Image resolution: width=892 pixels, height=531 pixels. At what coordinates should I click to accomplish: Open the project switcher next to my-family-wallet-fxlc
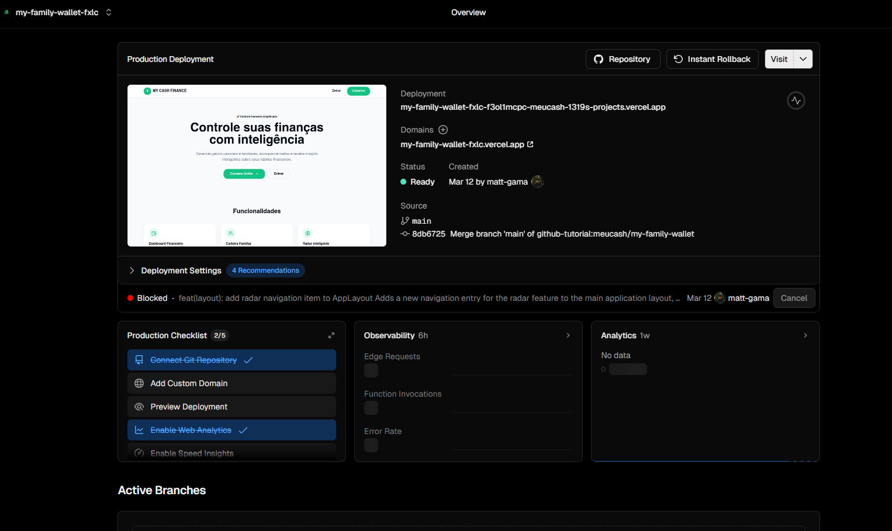109,12
